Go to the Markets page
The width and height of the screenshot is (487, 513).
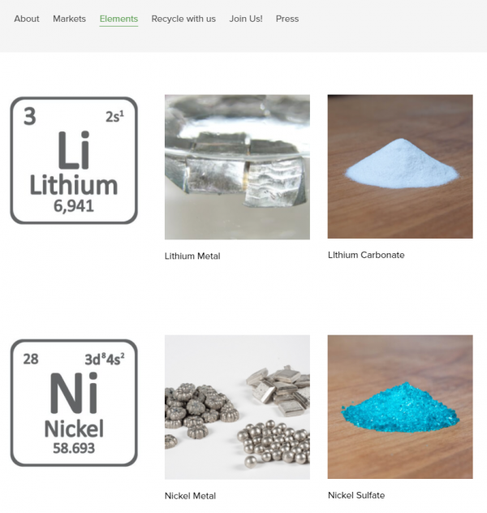[x=69, y=19]
